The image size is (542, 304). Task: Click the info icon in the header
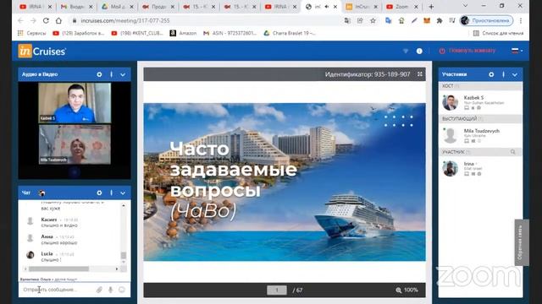(419, 51)
